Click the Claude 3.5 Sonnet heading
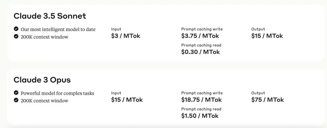This screenshot has height=128, width=327. [x=50, y=16]
